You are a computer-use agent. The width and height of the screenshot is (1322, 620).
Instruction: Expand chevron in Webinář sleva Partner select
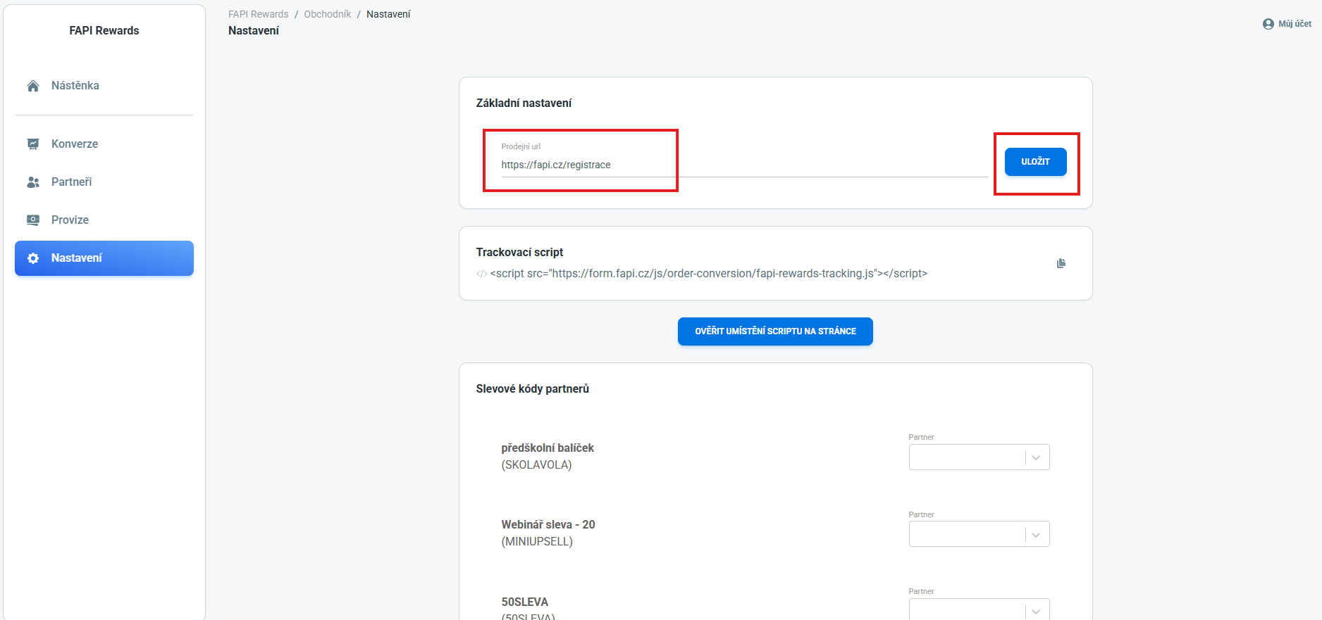1036,535
